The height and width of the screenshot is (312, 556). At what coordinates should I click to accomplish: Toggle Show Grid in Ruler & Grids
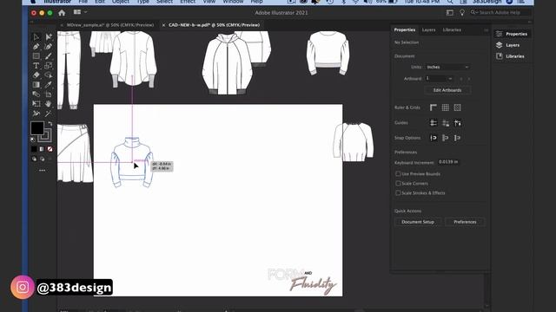[x=446, y=107]
